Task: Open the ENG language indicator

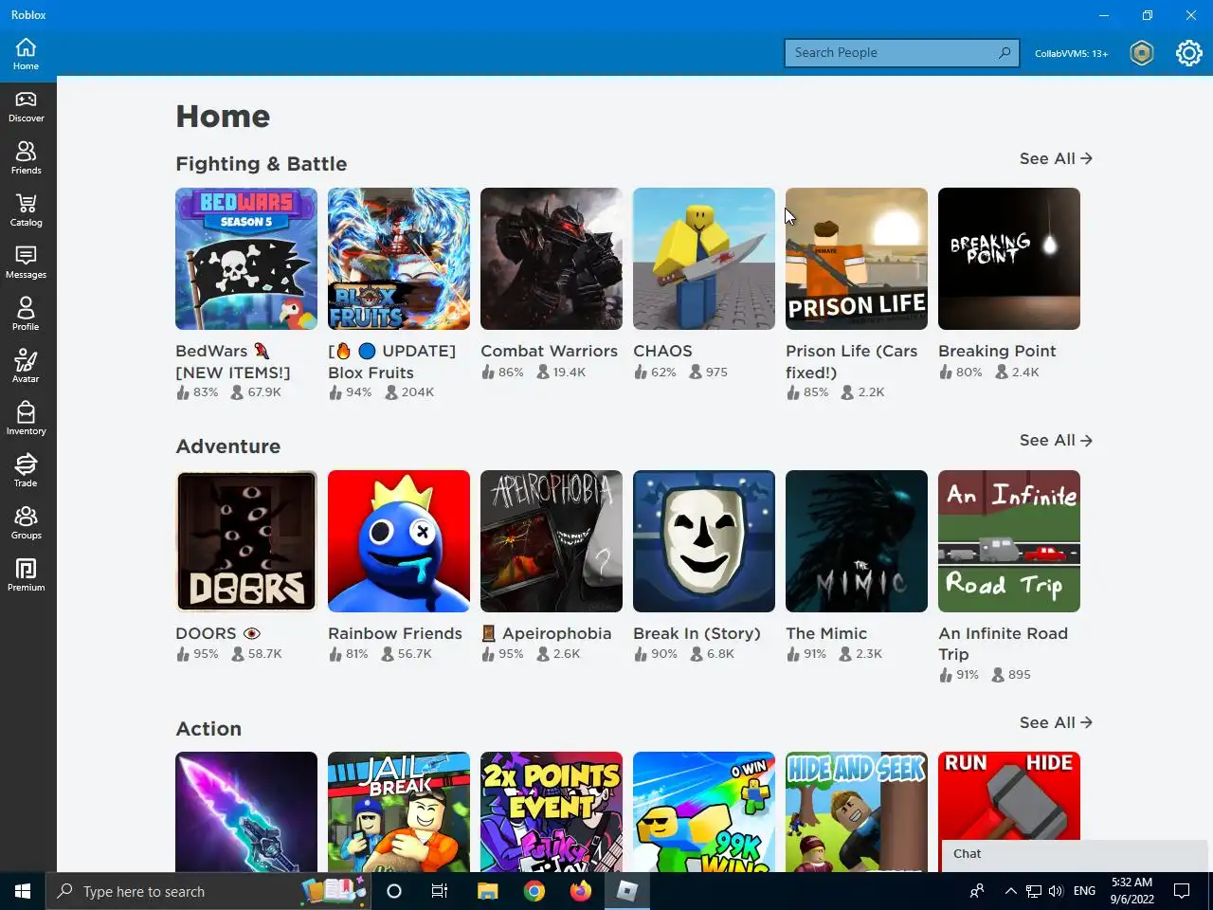Action: (x=1084, y=891)
